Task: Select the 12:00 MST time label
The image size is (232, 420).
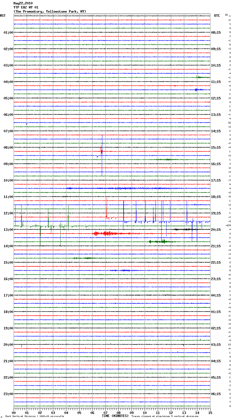Action: [8, 213]
